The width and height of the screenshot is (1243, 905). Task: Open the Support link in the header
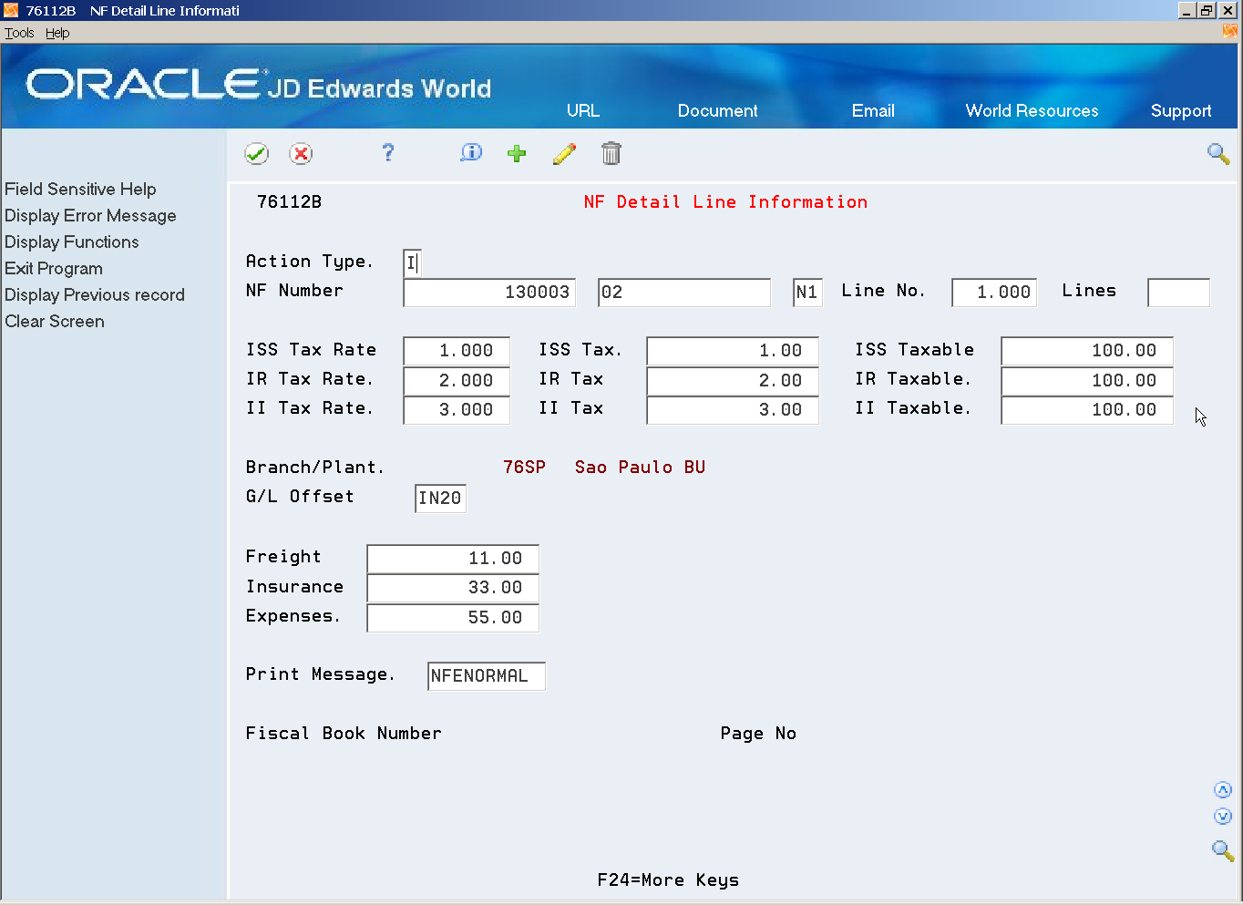pos(1181,111)
